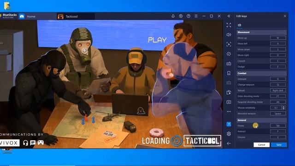This screenshot has width=295, height=166.
Task: Collapse the BlueStacks side toolbar chevrons
Action: 229,16
